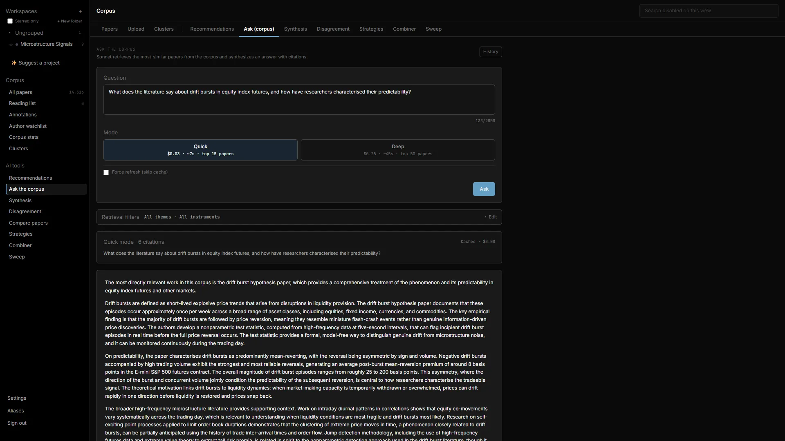This screenshot has height=441, width=785.
Task: Open the Strategies tab
Action: coord(371,29)
